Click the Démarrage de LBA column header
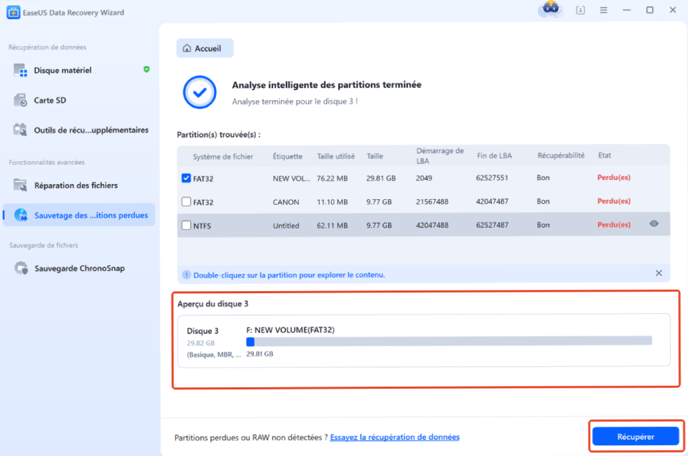Image resolution: width=688 pixels, height=456 pixels. pyautogui.click(x=440, y=155)
